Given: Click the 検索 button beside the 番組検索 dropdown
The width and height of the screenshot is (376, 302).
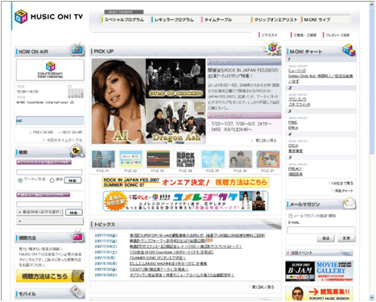Looking at the screenshot, I should point(74,213).
